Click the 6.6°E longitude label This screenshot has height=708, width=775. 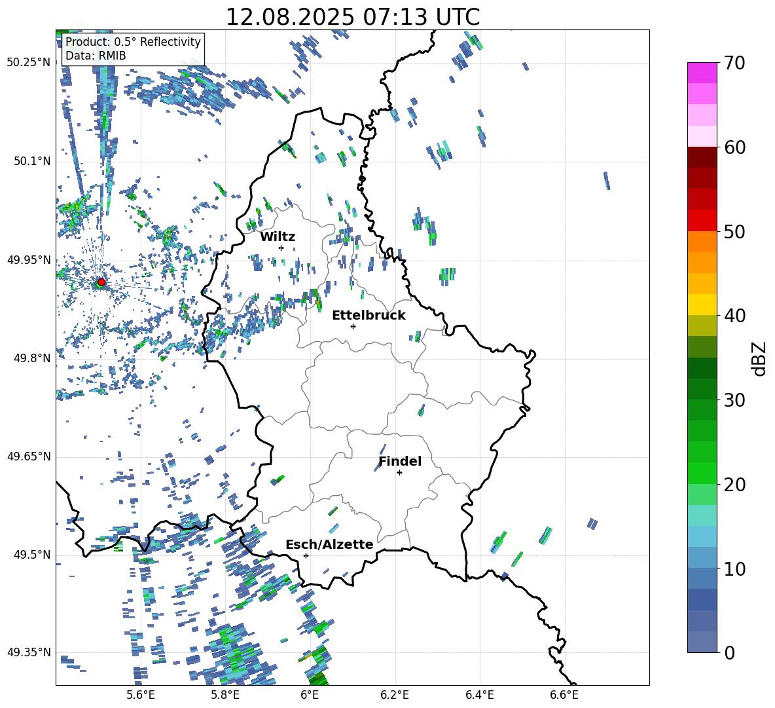564,695
